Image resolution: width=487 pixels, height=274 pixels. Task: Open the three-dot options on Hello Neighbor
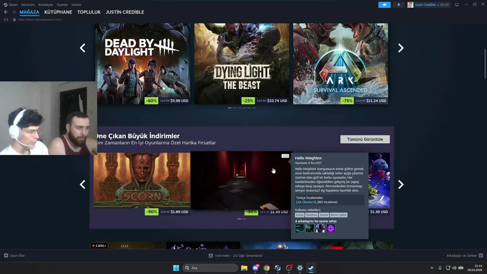pos(285,156)
